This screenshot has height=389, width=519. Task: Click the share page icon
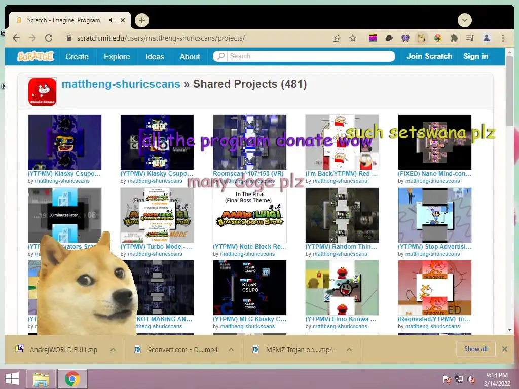(x=337, y=38)
